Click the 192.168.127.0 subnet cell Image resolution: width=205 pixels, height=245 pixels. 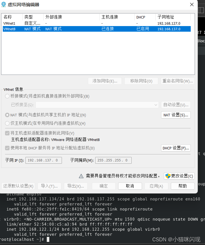(169, 24)
